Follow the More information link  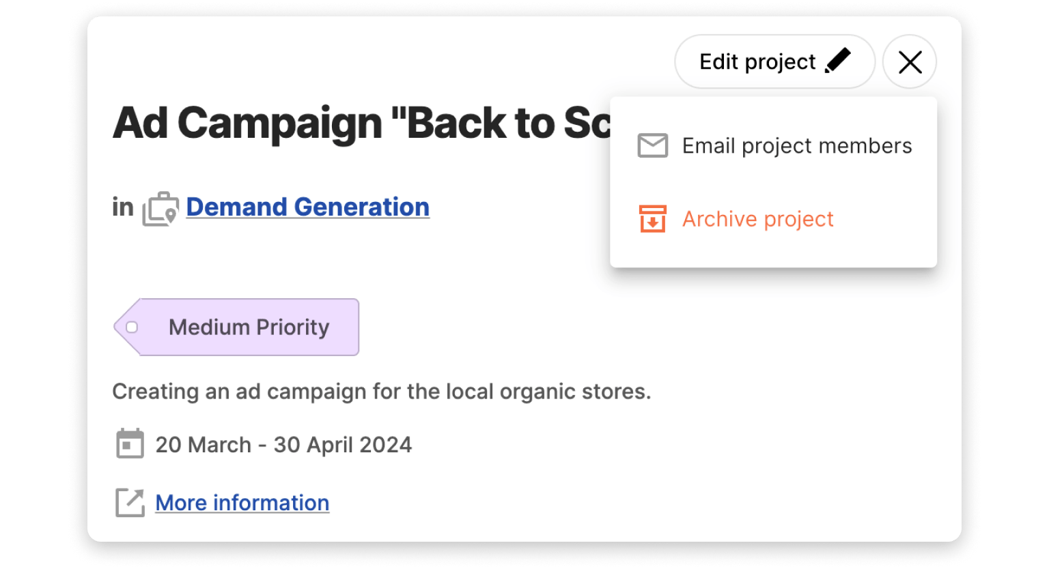(242, 503)
